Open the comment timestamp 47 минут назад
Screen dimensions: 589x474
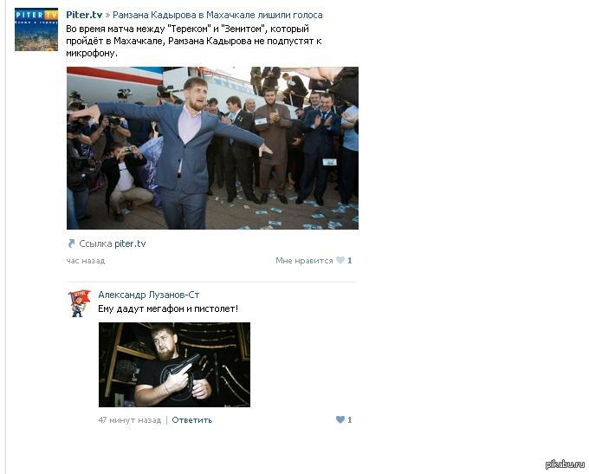tap(130, 420)
